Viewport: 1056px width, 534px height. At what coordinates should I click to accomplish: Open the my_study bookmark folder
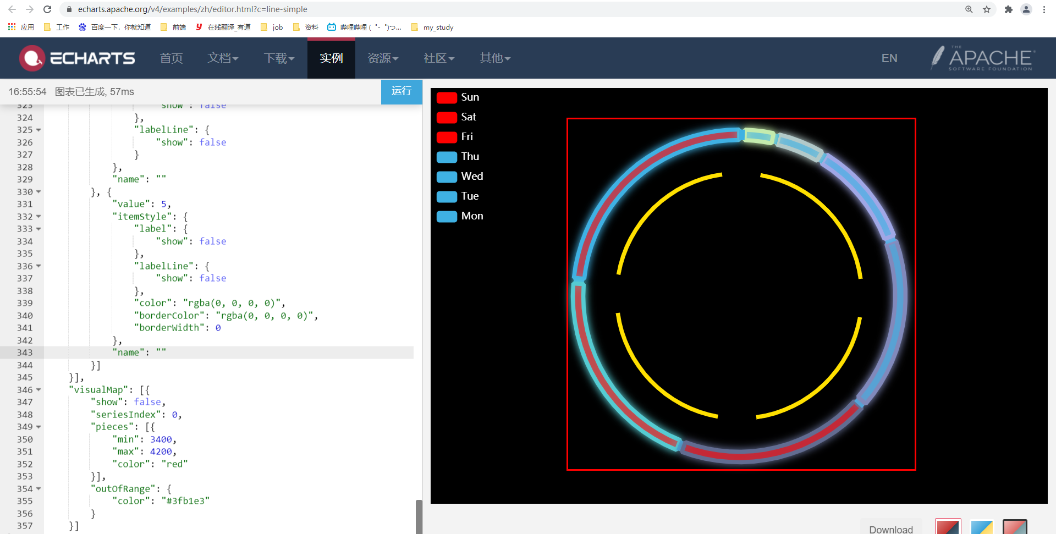[x=432, y=27]
